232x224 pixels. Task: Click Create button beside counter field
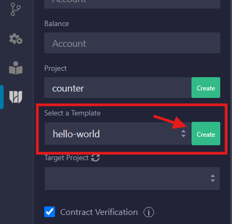[x=206, y=87]
